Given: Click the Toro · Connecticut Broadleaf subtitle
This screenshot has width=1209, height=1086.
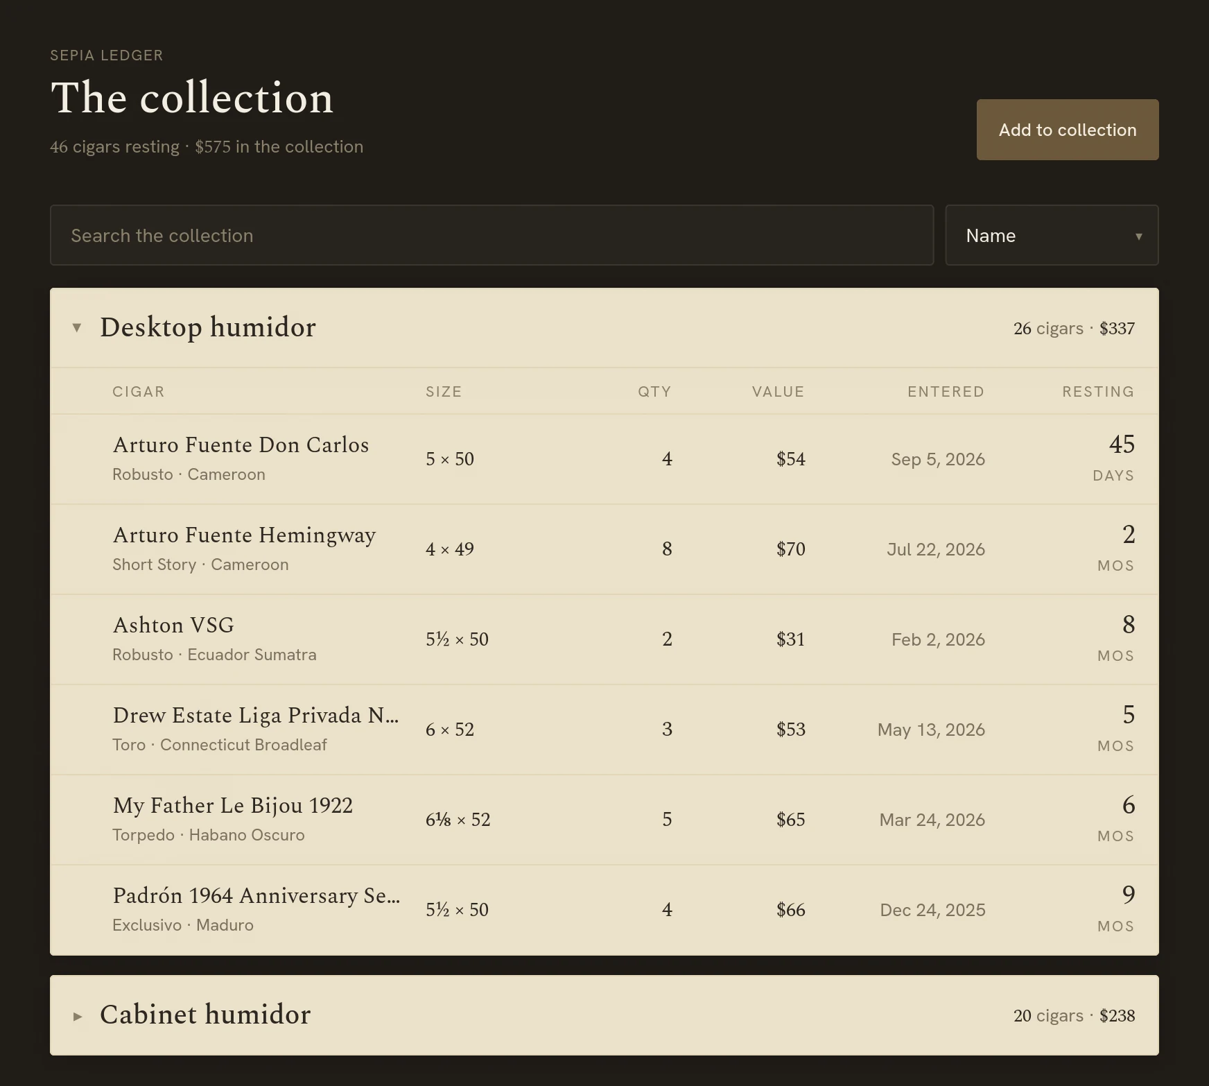Looking at the screenshot, I should tap(220, 745).
